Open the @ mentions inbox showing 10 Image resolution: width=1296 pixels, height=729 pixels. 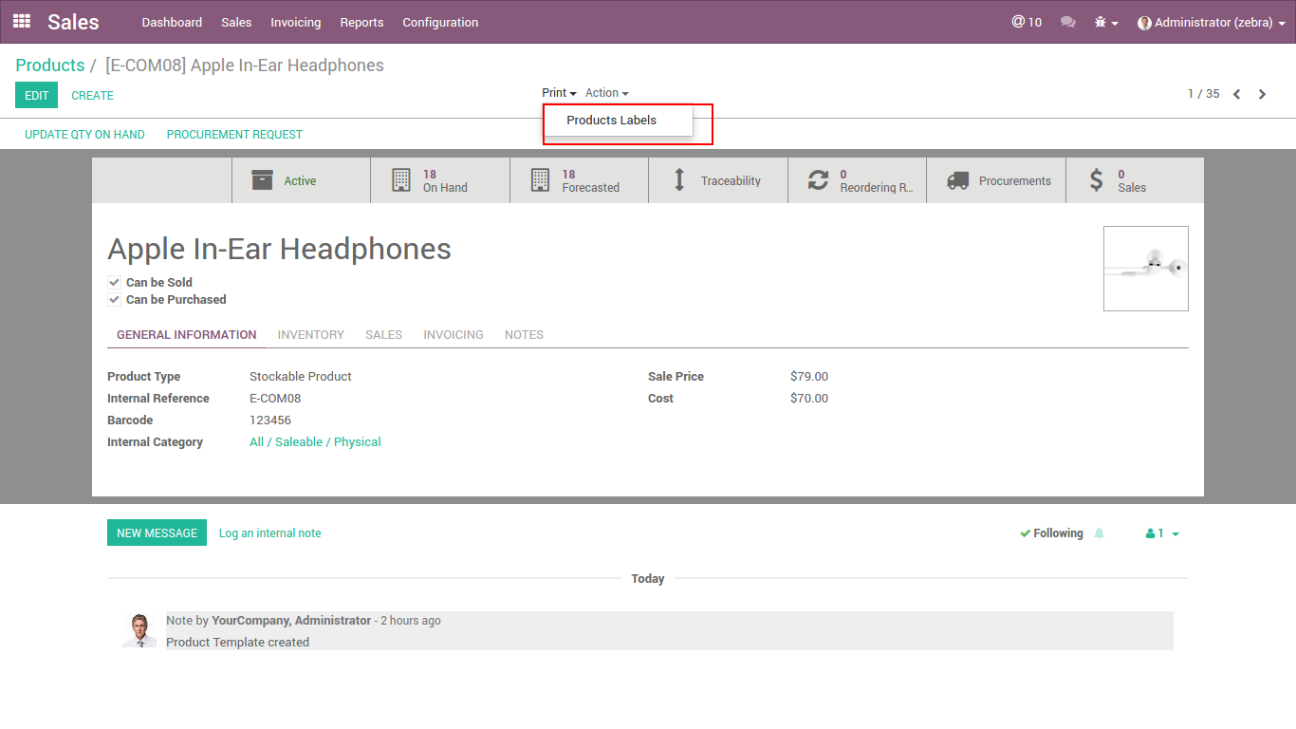click(1027, 22)
